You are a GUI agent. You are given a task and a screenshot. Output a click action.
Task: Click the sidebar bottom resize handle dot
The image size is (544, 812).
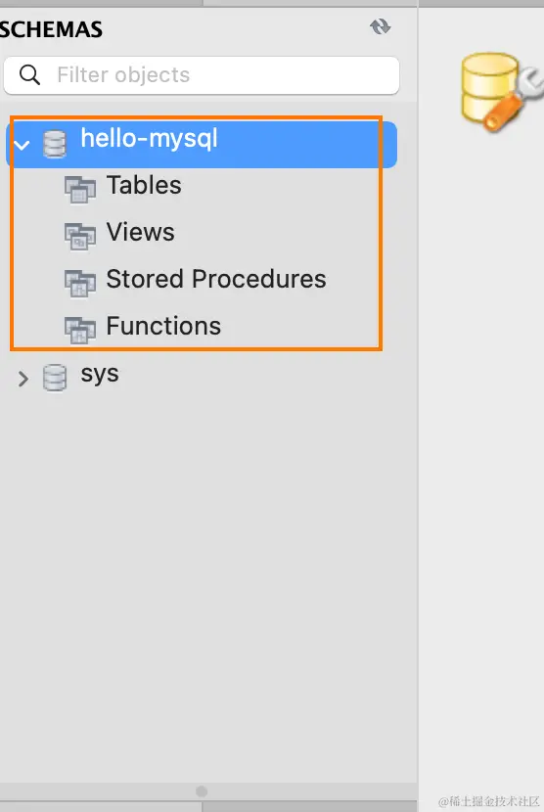(202, 791)
